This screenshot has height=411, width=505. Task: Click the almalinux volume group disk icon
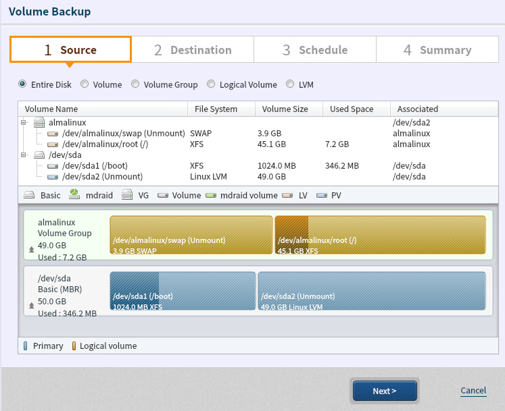pos(39,122)
